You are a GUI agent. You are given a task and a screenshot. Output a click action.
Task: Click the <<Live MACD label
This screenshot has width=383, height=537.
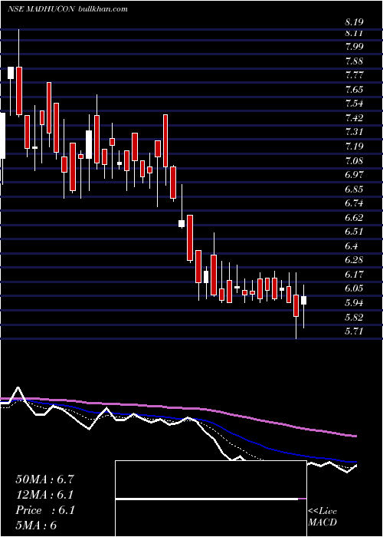point(322,517)
